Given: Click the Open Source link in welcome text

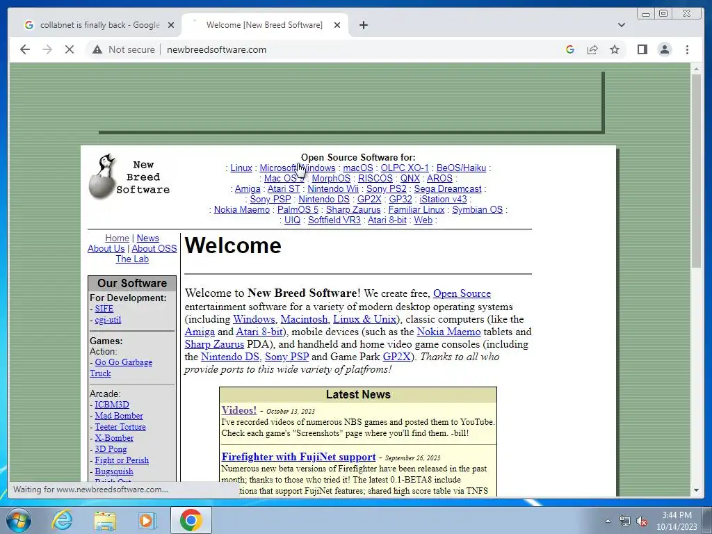Looking at the screenshot, I should click(462, 293).
